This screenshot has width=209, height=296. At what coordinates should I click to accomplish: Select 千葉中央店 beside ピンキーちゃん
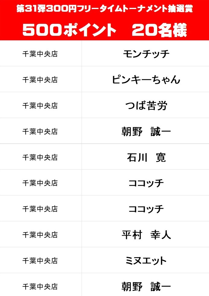pos(40,80)
